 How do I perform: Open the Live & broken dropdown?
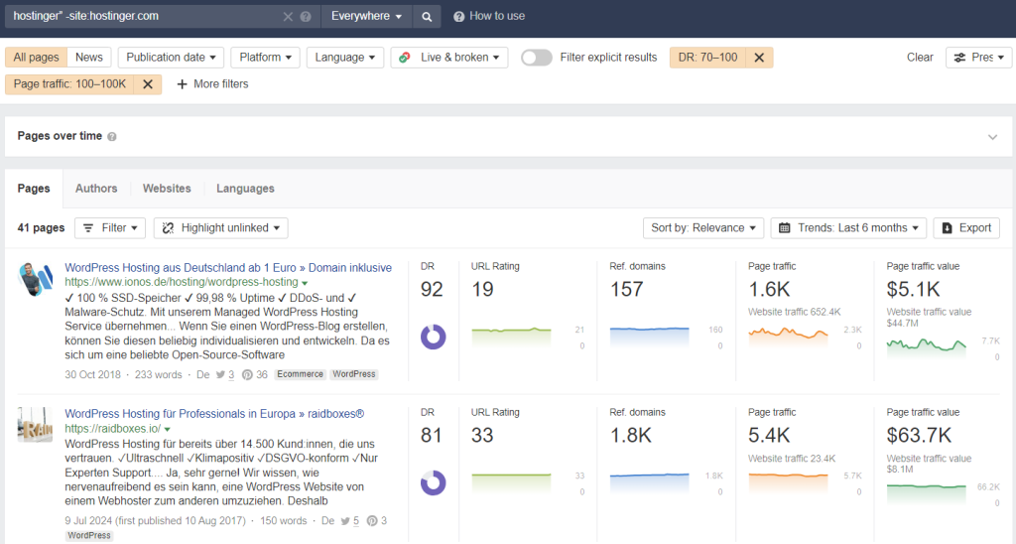[x=449, y=57]
